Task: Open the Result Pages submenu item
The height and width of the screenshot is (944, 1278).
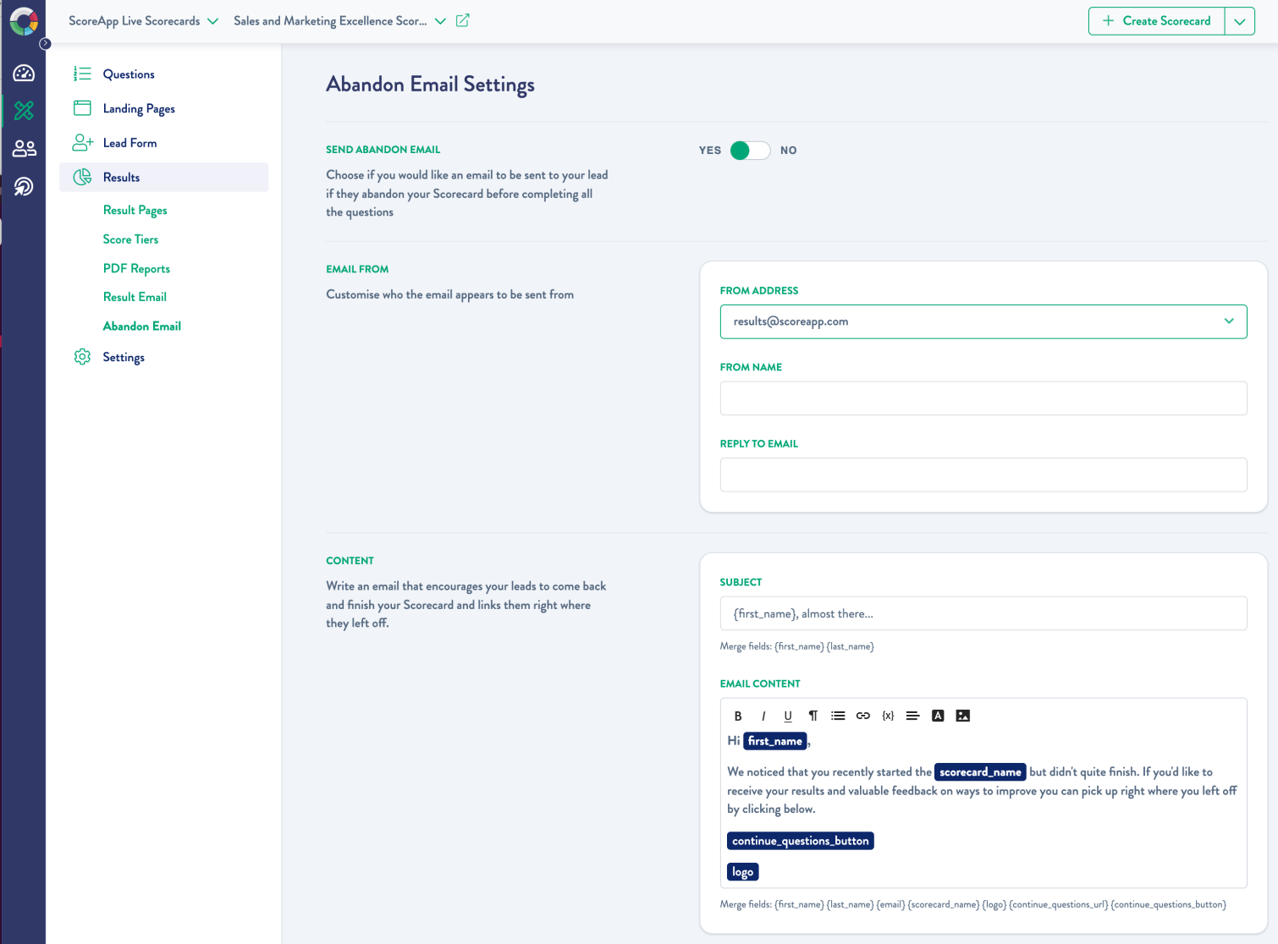Action: [x=135, y=210]
